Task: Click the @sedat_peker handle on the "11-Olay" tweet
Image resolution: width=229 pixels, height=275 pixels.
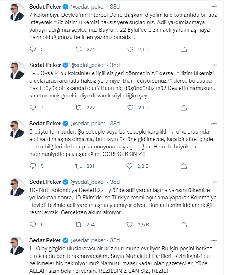Action: 87,240
